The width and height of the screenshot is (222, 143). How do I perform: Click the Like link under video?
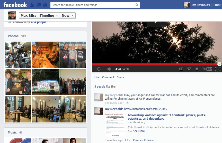97,77
